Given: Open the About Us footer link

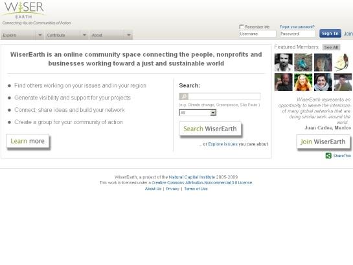Looking at the screenshot, I should coord(153,189).
